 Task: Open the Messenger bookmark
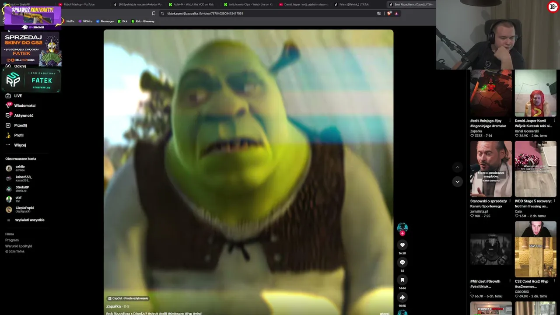(x=105, y=21)
